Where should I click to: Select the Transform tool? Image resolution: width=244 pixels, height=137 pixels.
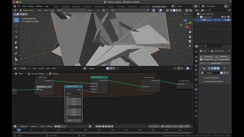[x=16, y=48]
